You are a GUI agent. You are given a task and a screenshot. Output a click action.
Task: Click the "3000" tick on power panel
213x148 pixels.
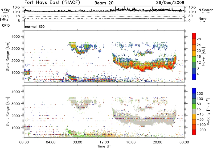point(15,49)
